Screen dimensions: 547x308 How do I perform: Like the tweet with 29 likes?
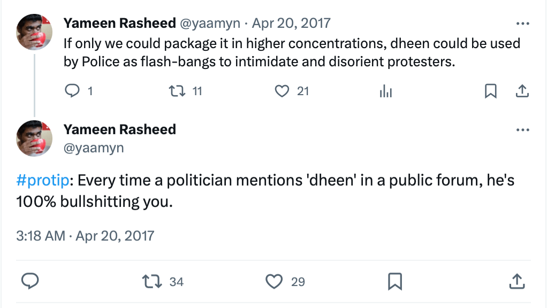point(274,281)
